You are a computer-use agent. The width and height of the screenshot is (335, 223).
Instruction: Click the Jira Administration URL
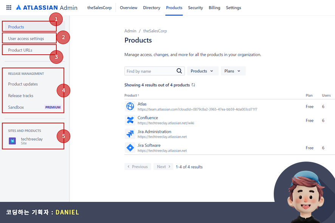click(x=162, y=137)
